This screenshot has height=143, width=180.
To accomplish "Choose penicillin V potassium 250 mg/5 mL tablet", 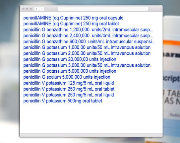I will 69,89.
